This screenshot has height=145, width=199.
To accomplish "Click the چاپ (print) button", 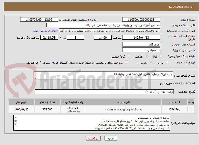I will click(x=111, y=138).
